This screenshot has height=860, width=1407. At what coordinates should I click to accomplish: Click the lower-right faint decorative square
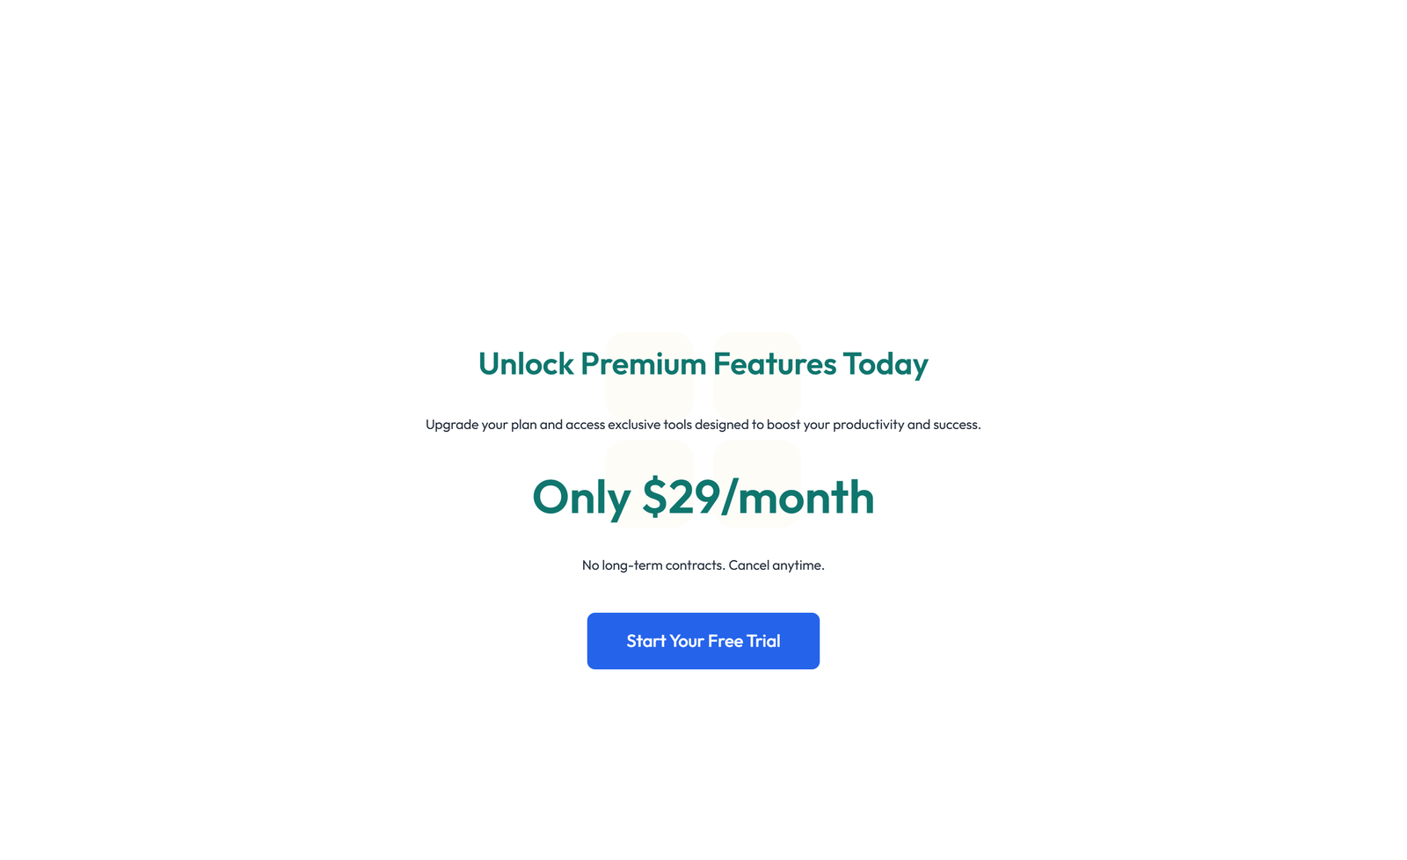coord(757,457)
